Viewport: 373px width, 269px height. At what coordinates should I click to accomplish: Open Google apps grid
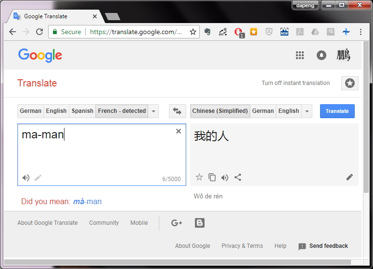[300, 55]
